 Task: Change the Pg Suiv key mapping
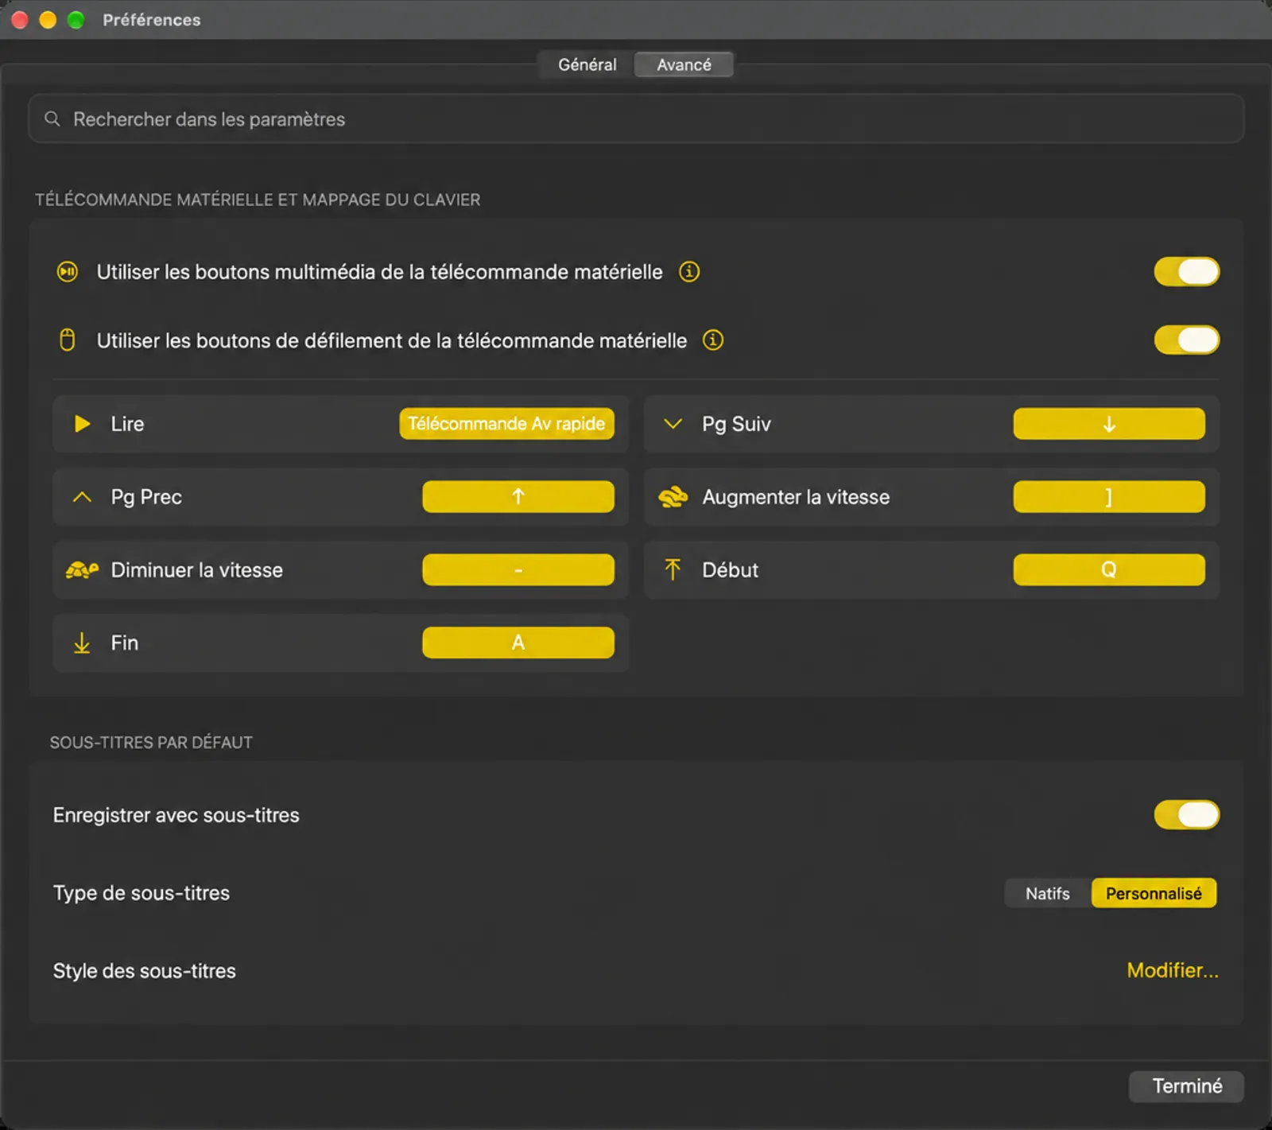click(x=1109, y=424)
